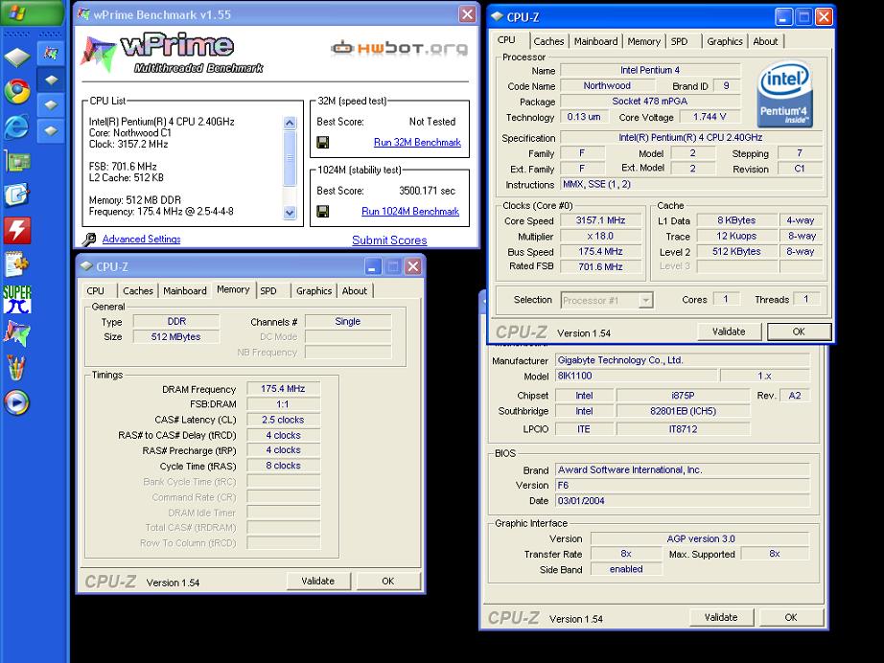Screen dimensions: 884x663
Task: Click the CPU List scrollbar thumb
Action: [x=290, y=158]
